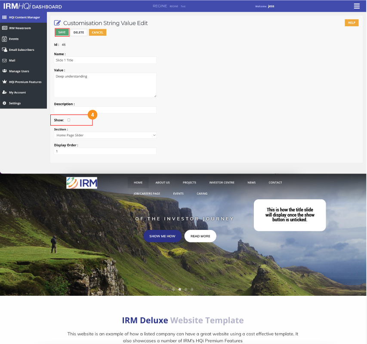Click the Manage Users icon

click(x=4, y=71)
